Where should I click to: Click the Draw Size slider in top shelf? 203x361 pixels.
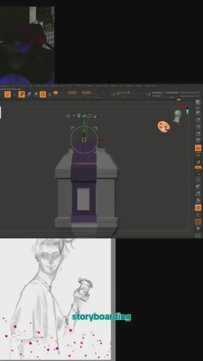pos(130,93)
